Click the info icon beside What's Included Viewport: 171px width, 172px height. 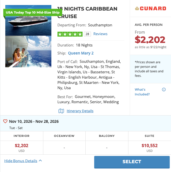coord(164,90)
